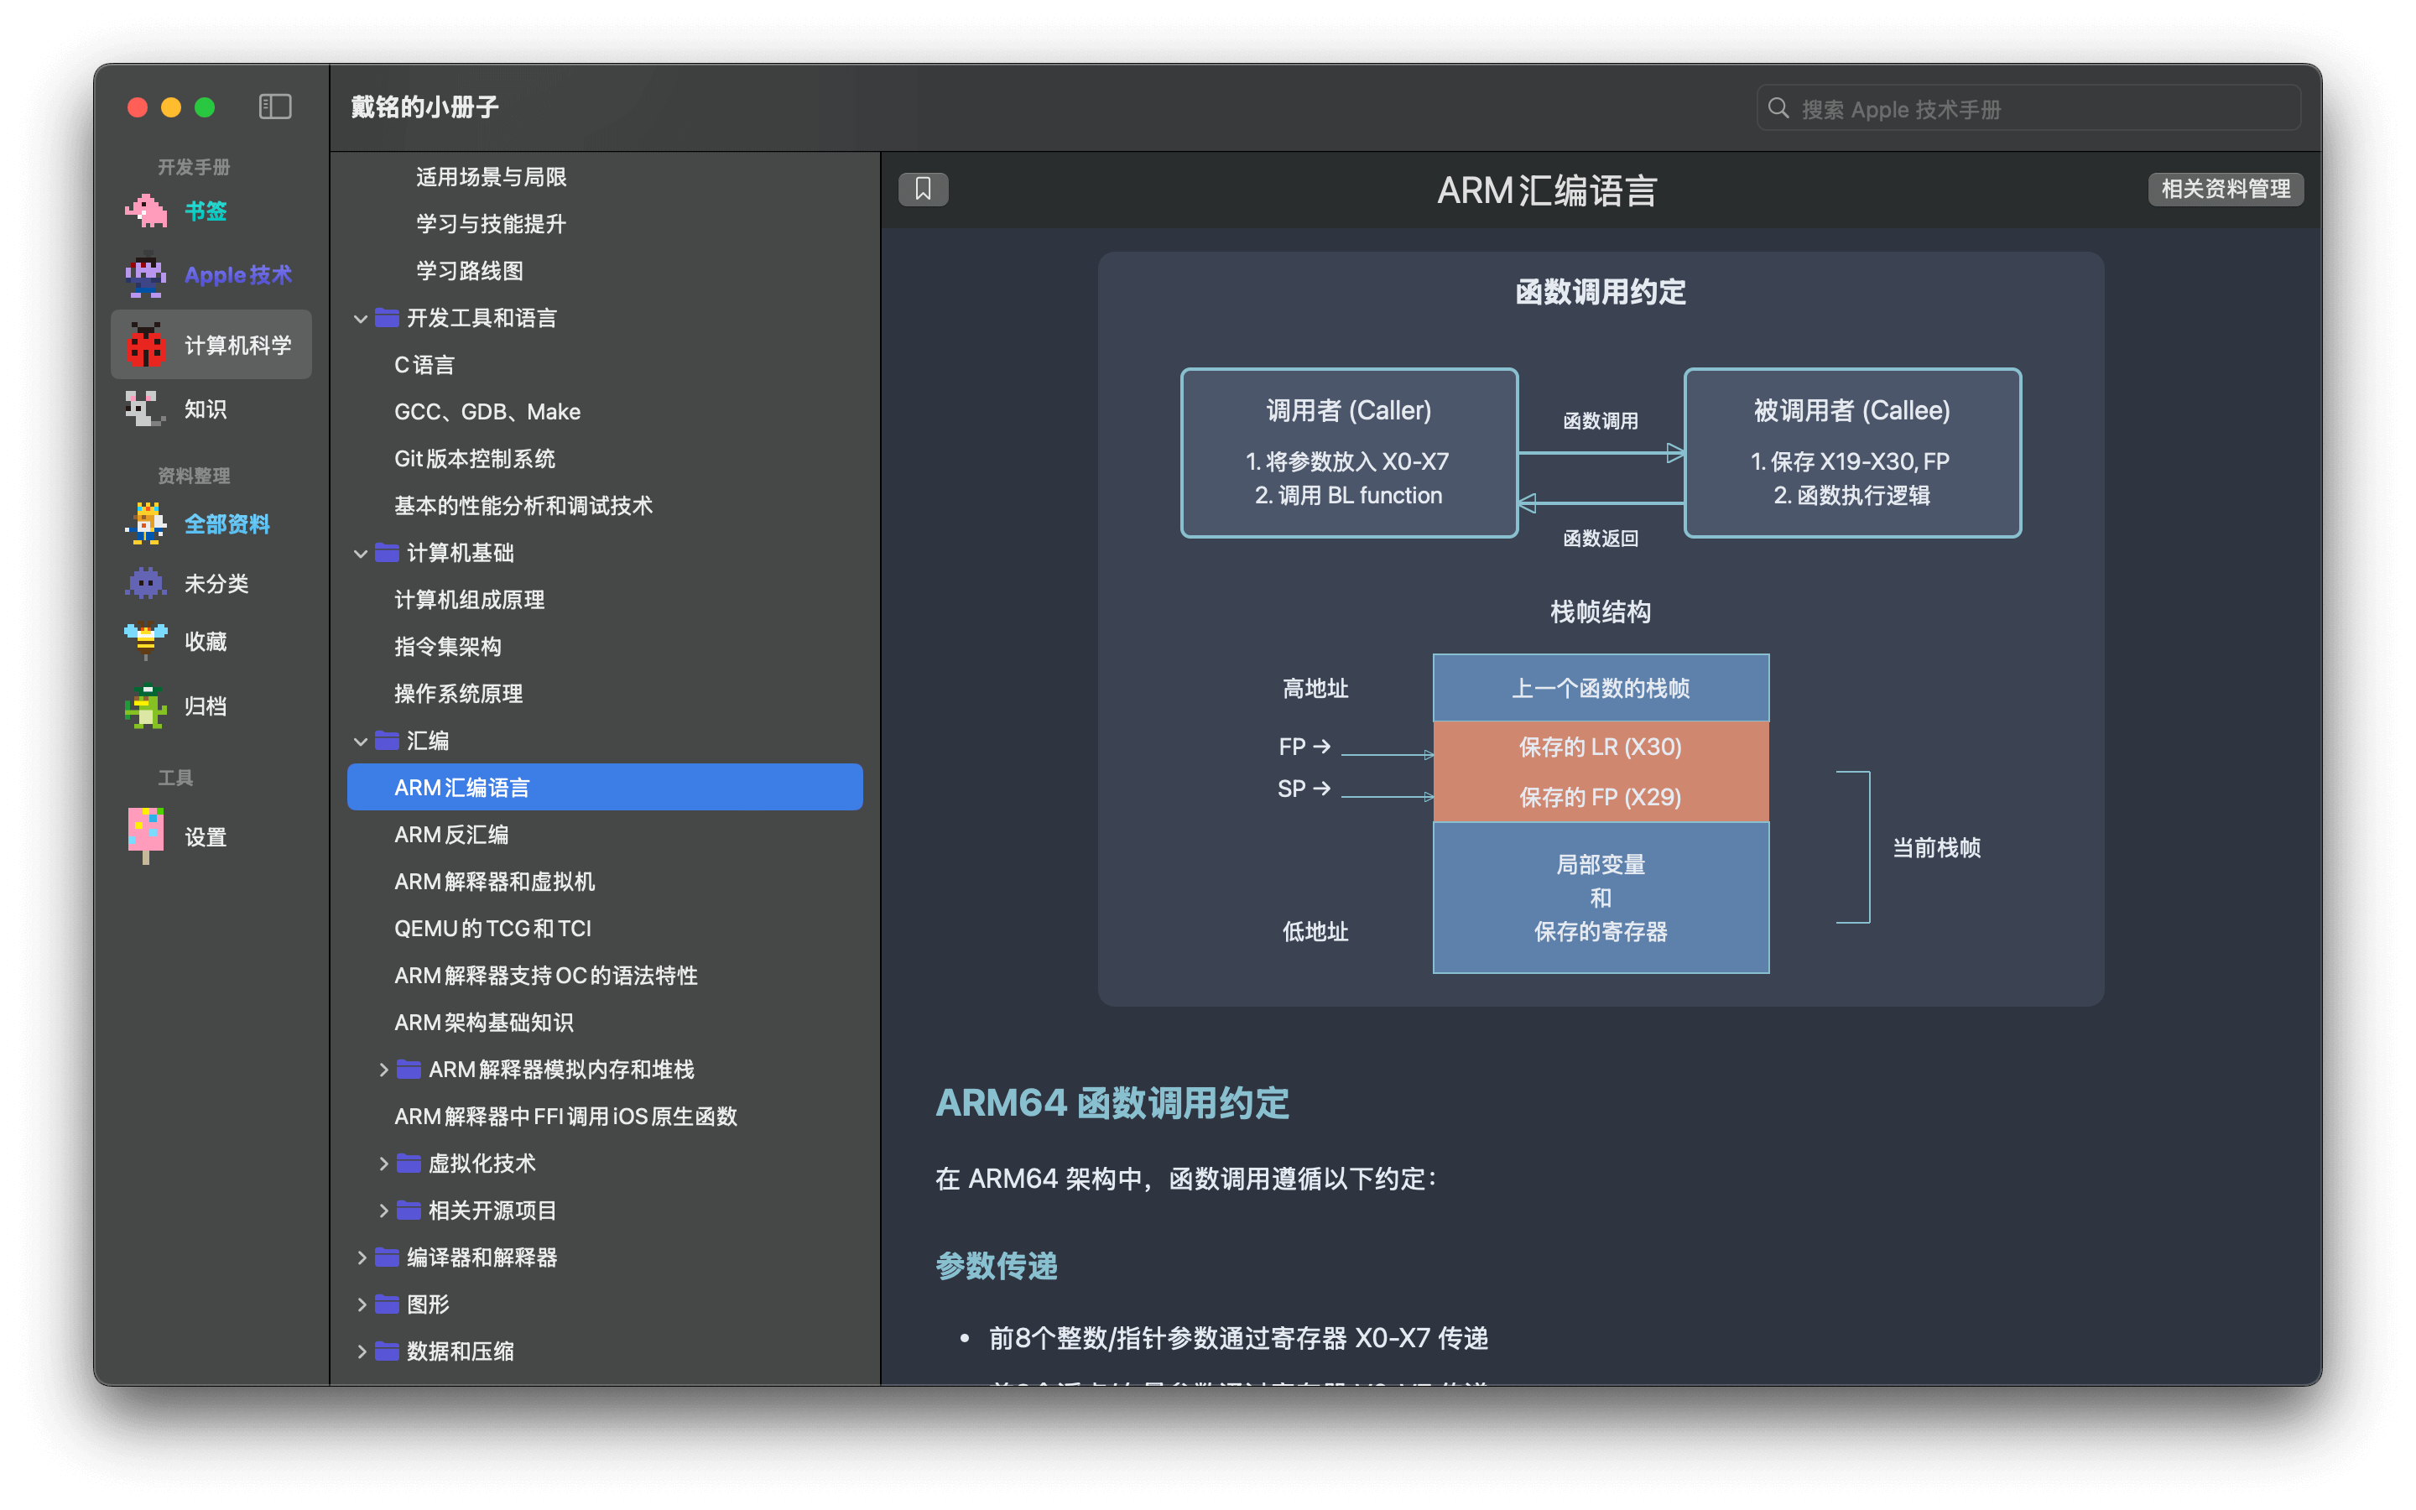Screen dimensions: 2416x1510
Task: Click the 汇编 folder icon
Action: 388,740
